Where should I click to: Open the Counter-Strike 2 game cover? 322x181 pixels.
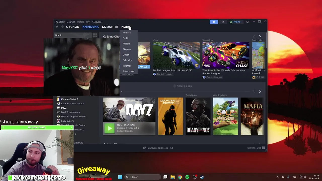[x=171, y=116]
